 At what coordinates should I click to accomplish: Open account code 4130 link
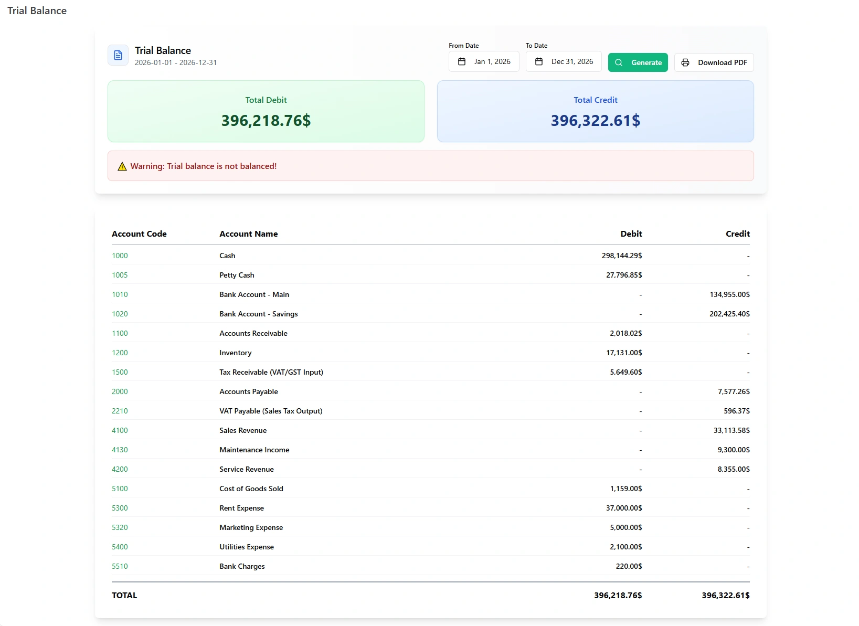(x=120, y=450)
